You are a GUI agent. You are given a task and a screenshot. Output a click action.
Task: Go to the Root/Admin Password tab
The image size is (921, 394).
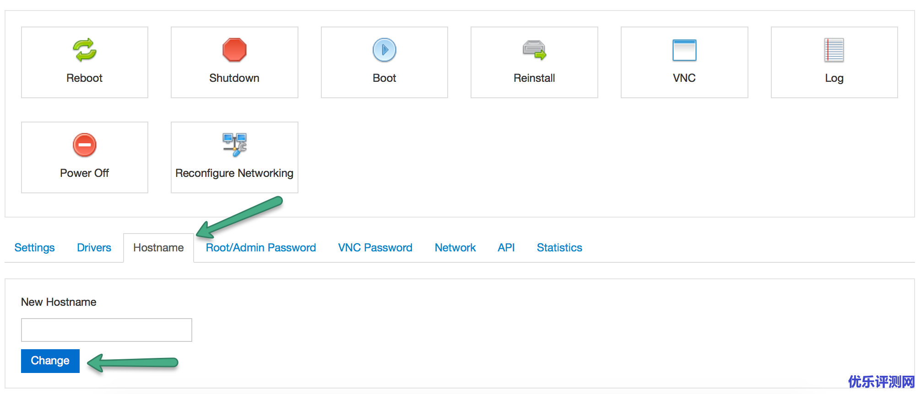(261, 248)
